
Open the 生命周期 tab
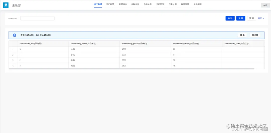[197, 4]
